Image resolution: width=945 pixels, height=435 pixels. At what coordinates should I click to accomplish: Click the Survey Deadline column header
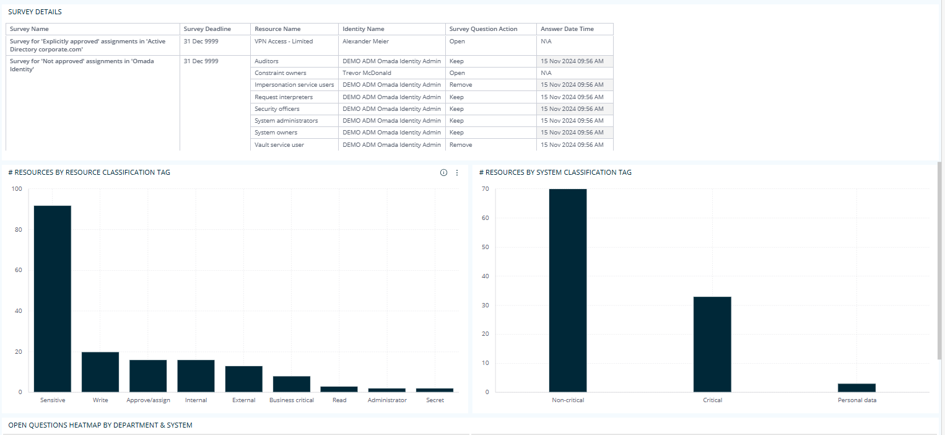tap(206, 29)
